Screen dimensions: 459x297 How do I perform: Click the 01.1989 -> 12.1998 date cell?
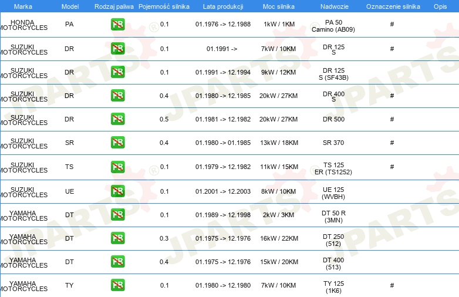pos(223,215)
